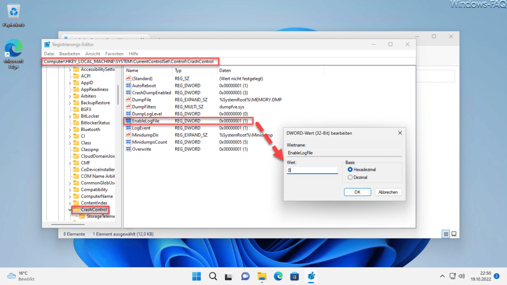Open the Favoriten menu
Viewport: 507px width, 285px height.
pos(114,54)
